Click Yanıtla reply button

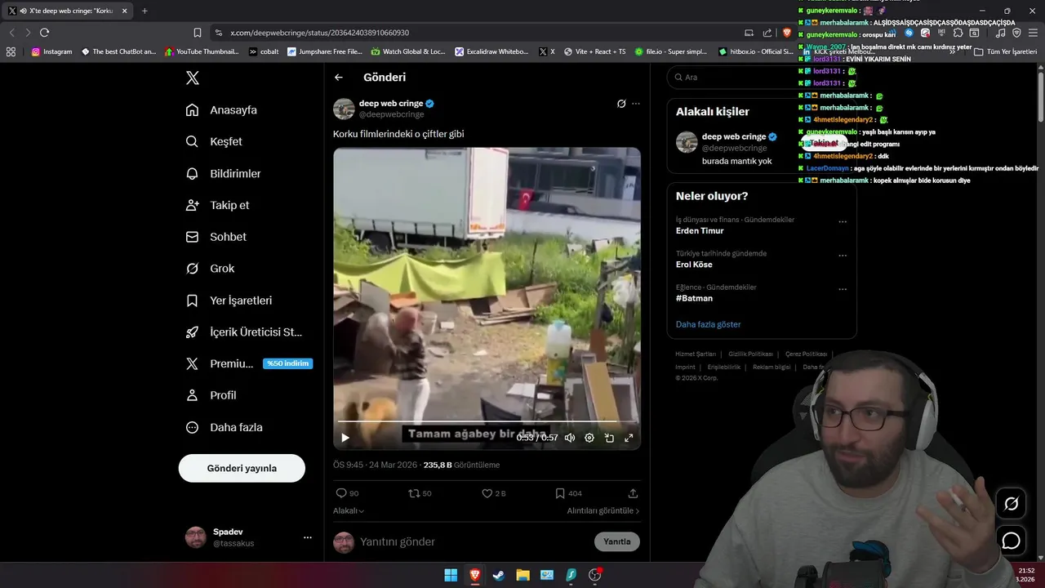617,541
